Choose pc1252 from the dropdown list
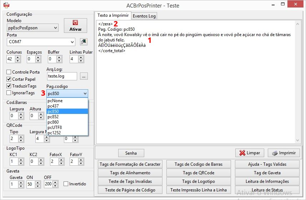Image resolution: width=306 pixels, height=200 pixels. pos(67,133)
